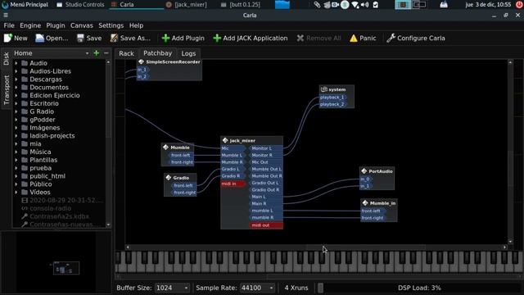Expand the Descargas folder
This screenshot has height=295, width=524.
(16, 79)
